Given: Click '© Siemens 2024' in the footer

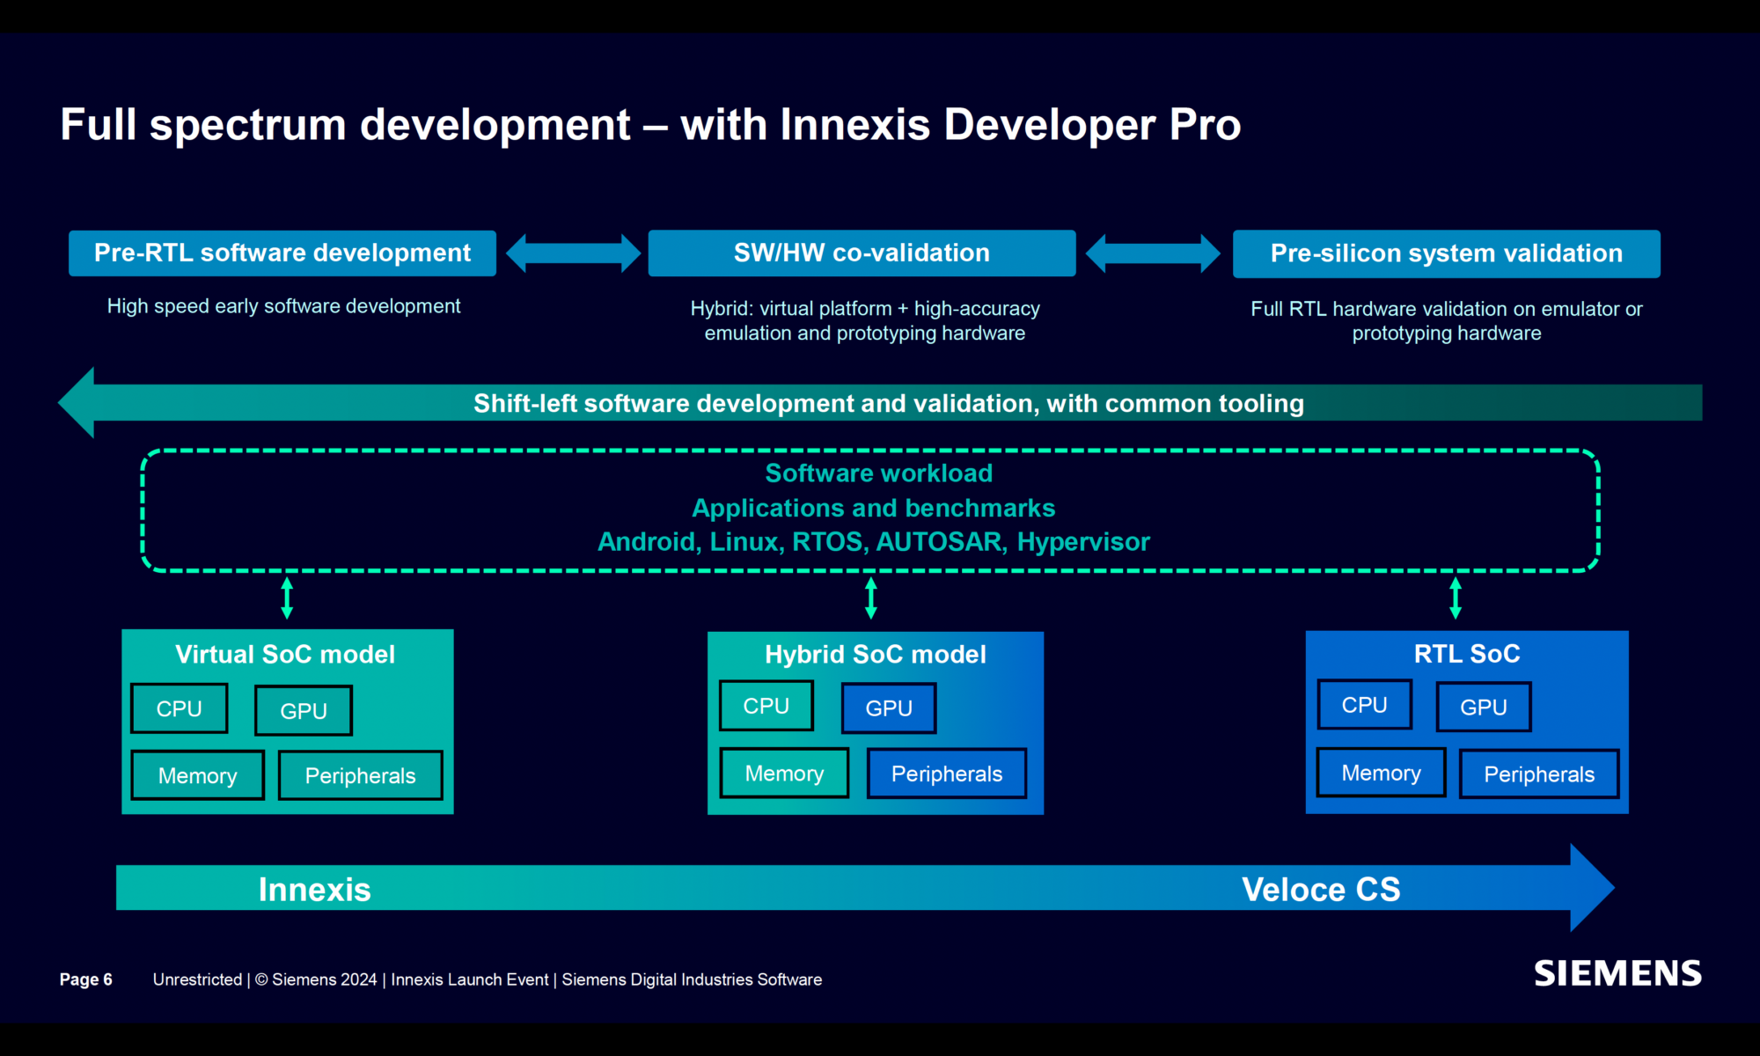Looking at the screenshot, I should click(316, 979).
